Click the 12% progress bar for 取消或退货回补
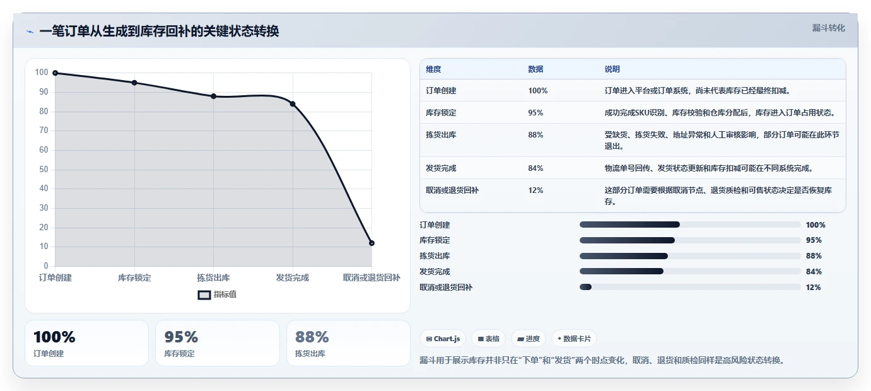This screenshot has width=871, height=391. (690, 287)
